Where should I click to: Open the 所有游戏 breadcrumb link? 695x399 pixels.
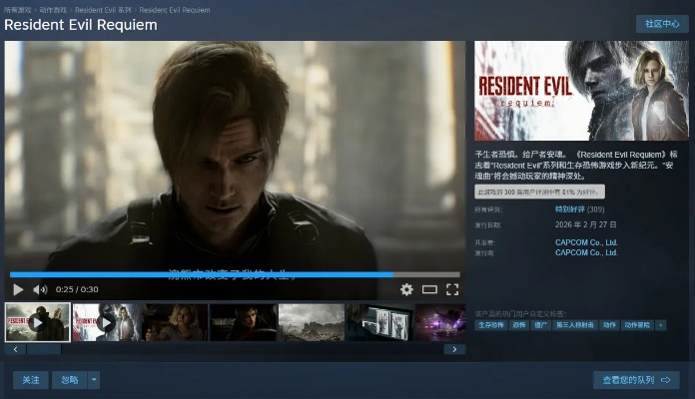[17, 8]
